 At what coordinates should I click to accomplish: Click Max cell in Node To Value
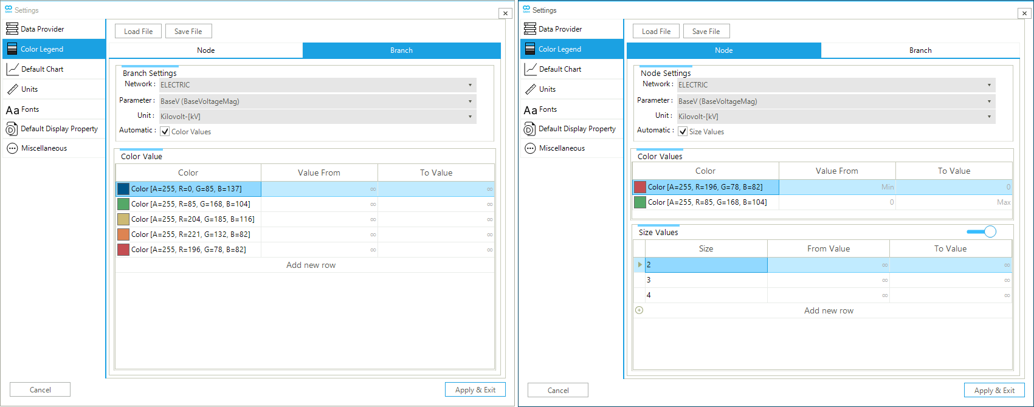click(954, 202)
